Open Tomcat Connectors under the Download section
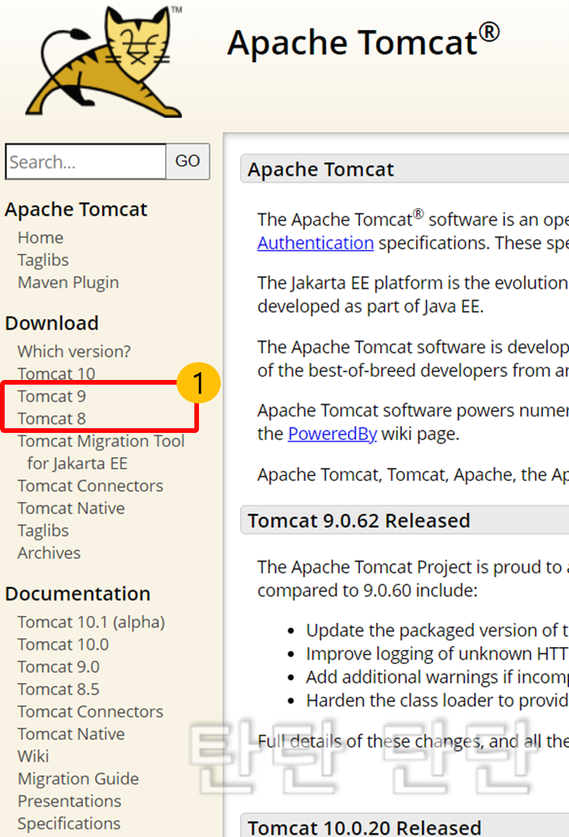 pos(91,486)
